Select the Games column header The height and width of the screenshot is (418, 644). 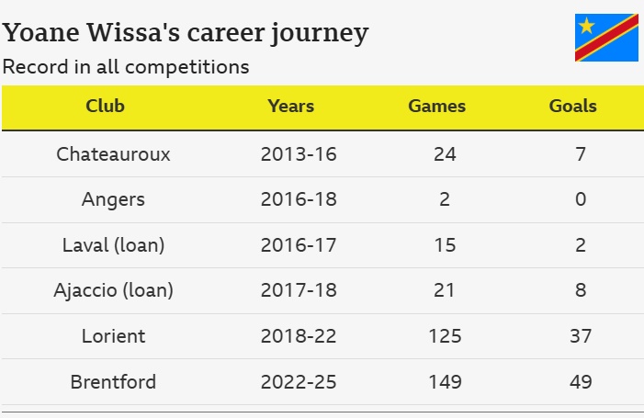(437, 106)
